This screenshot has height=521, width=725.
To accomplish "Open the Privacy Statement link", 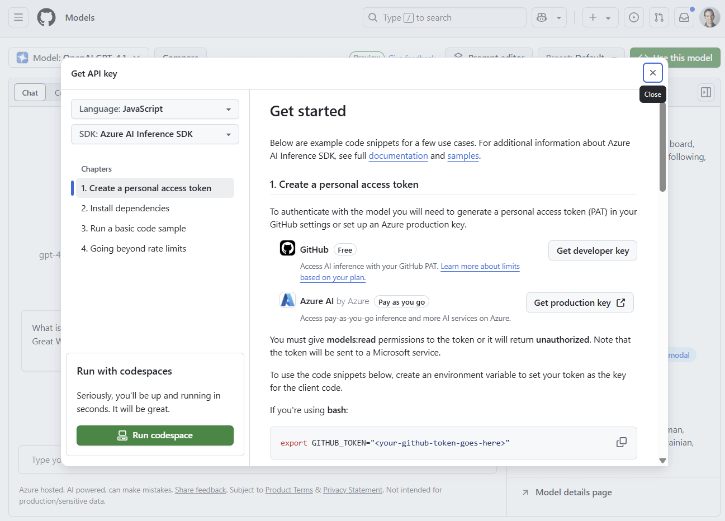I will pos(353,490).
